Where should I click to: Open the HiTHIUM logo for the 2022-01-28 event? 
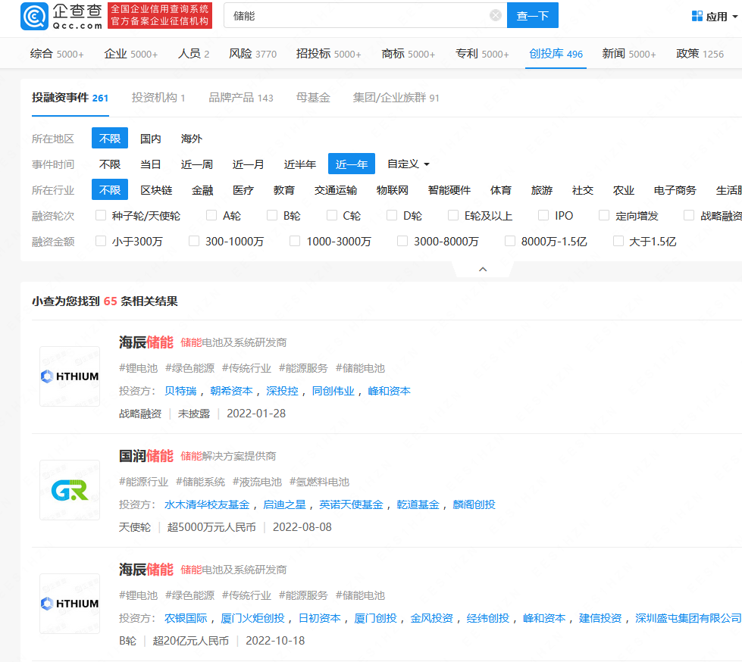click(70, 376)
